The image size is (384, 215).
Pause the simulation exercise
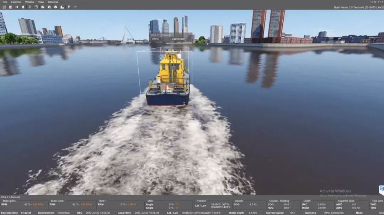click(17, 7)
